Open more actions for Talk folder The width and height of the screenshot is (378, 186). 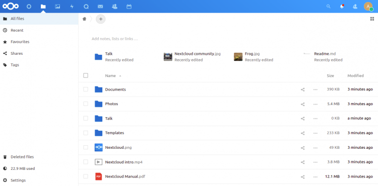tap(316, 119)
